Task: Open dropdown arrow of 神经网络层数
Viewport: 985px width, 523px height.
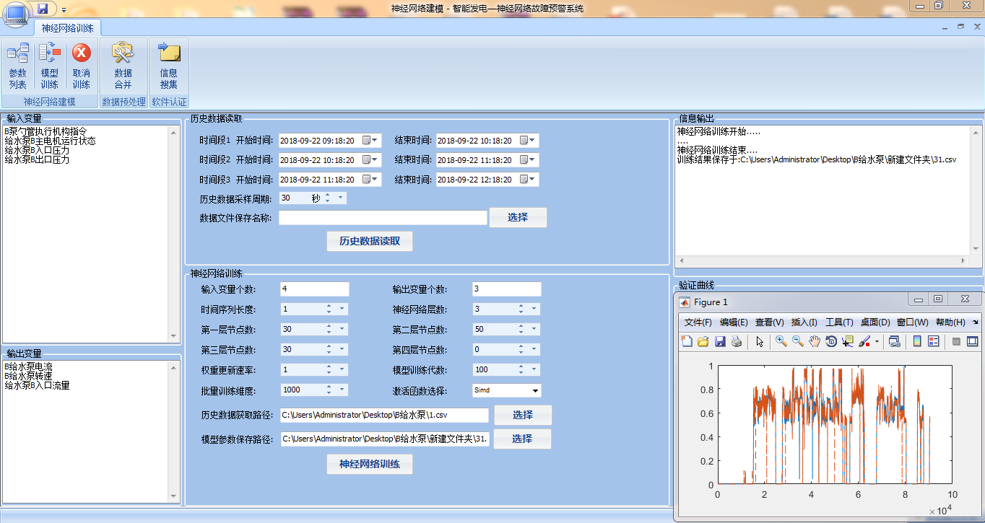Action: point(535,309)
